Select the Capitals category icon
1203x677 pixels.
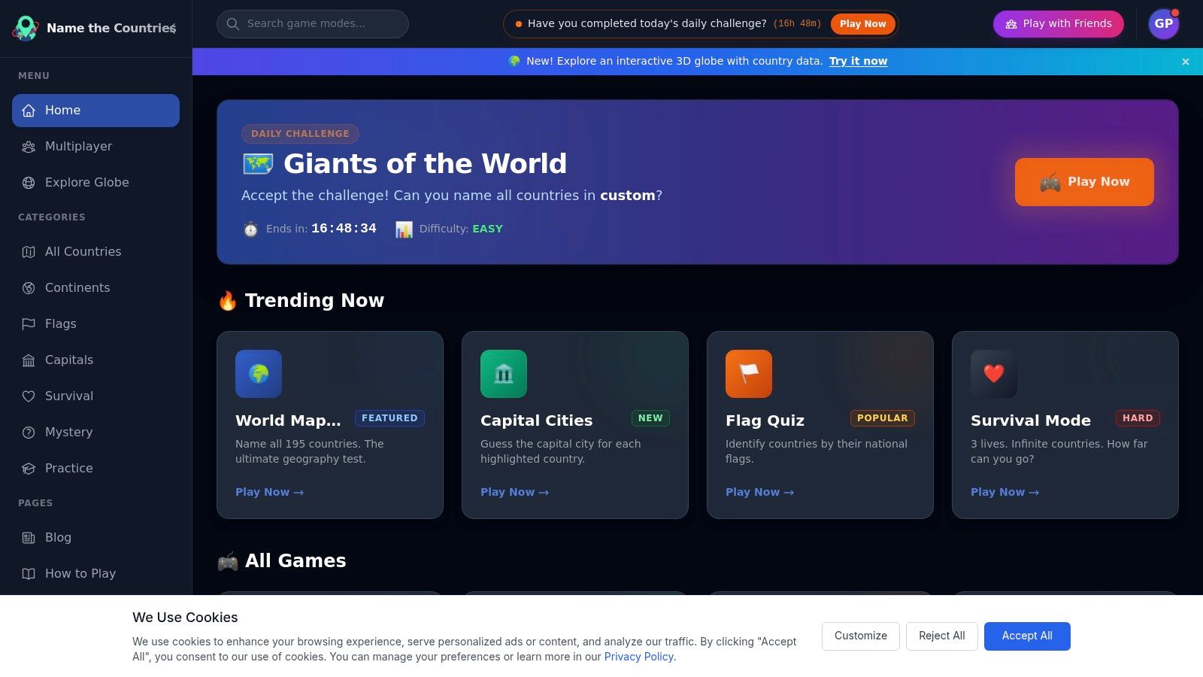(x=28, y=360)
